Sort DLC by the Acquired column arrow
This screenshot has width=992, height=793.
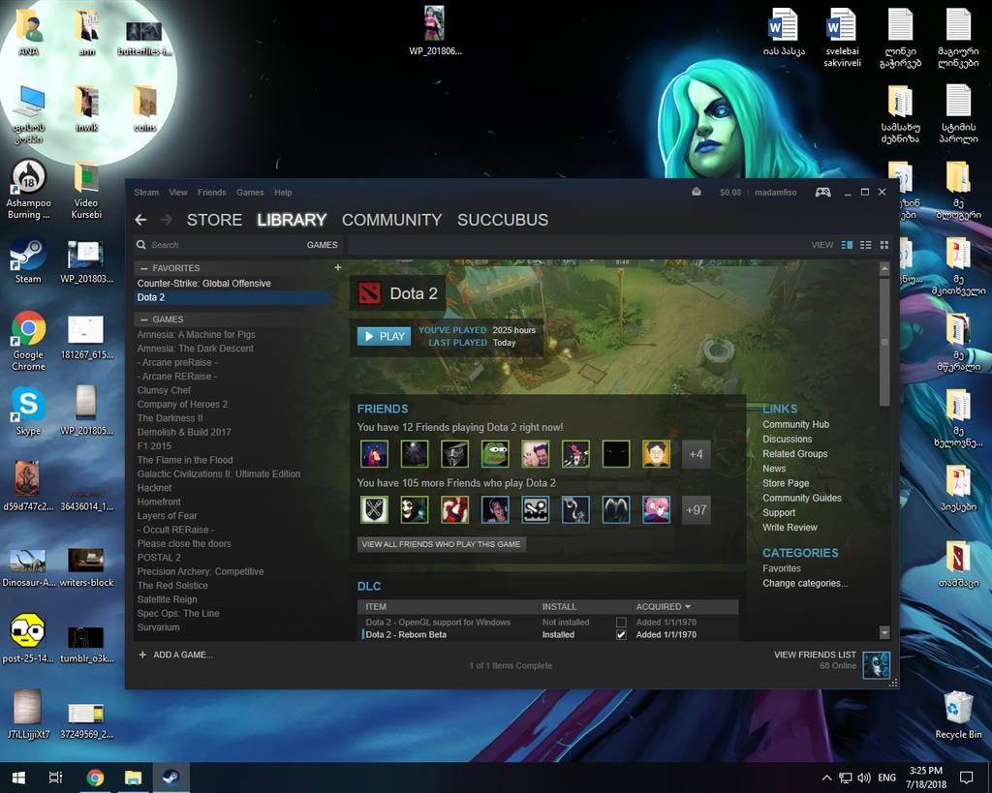[688, 606]
